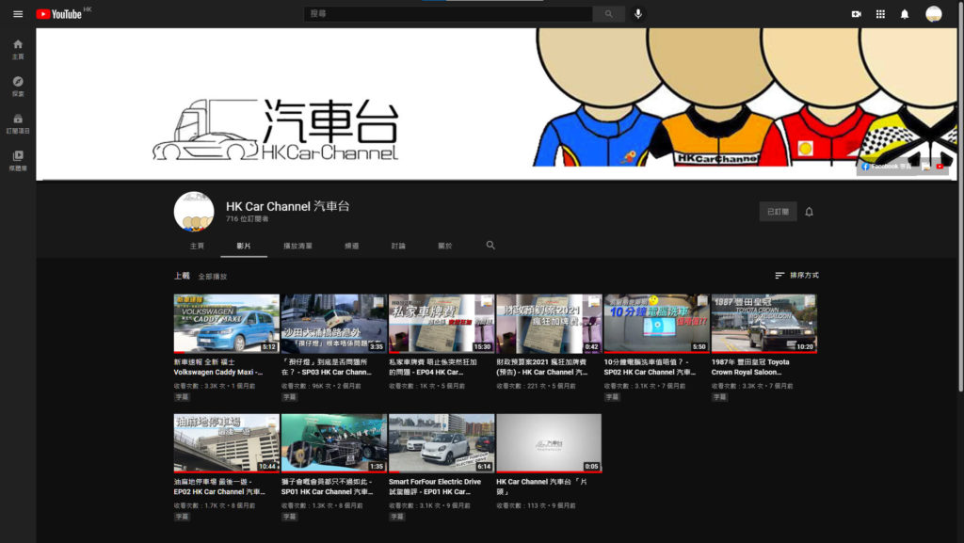Image resolution: width=964 pixels, height=543 pixels.
Task: Open the notifications bell in top bar
Action: point(905,13)
